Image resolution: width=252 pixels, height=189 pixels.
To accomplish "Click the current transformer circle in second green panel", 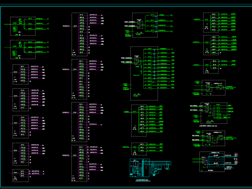I will (x=20, y=46).
